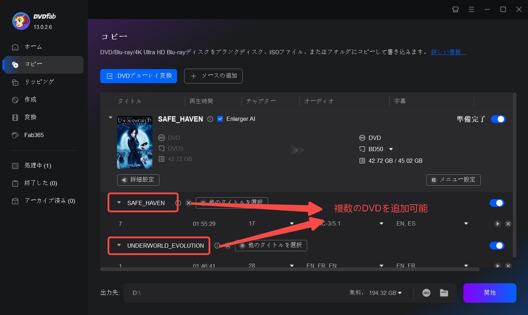Toggle the SAFE_HAVEN source switch

[497, 203]
